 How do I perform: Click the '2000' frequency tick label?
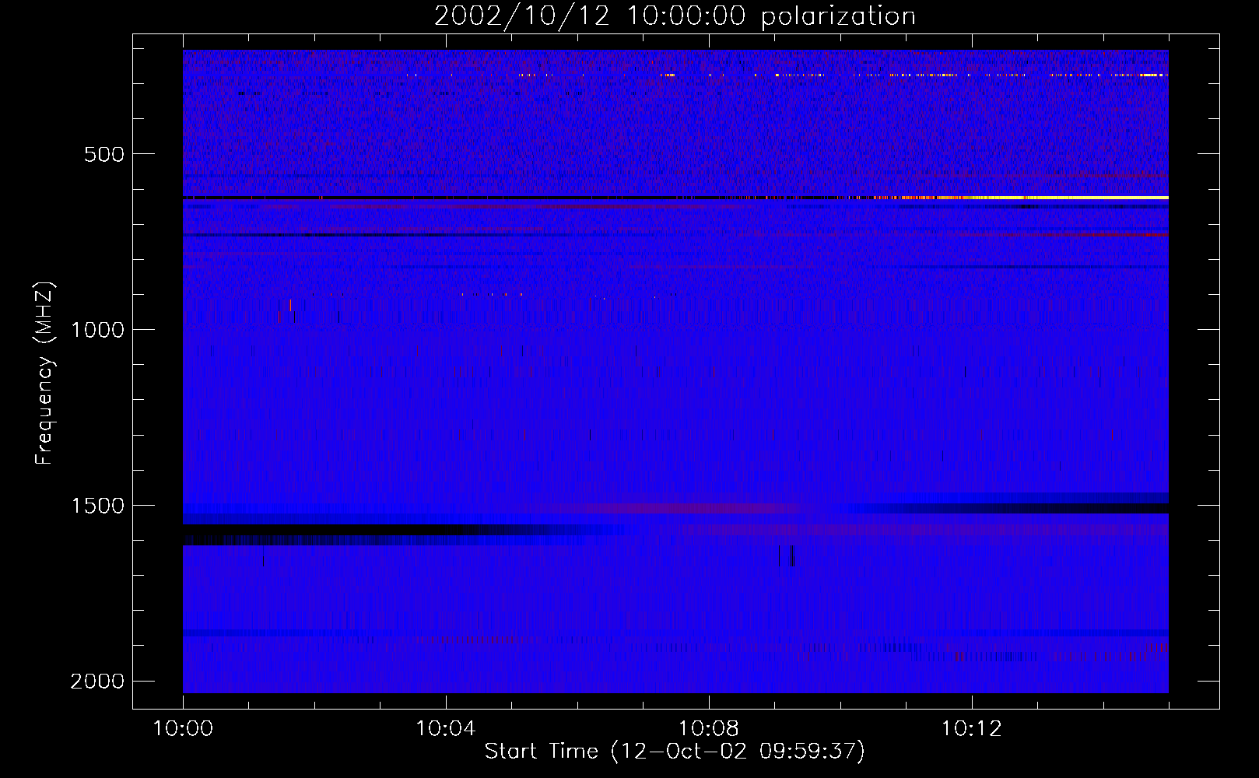[97, 682]
